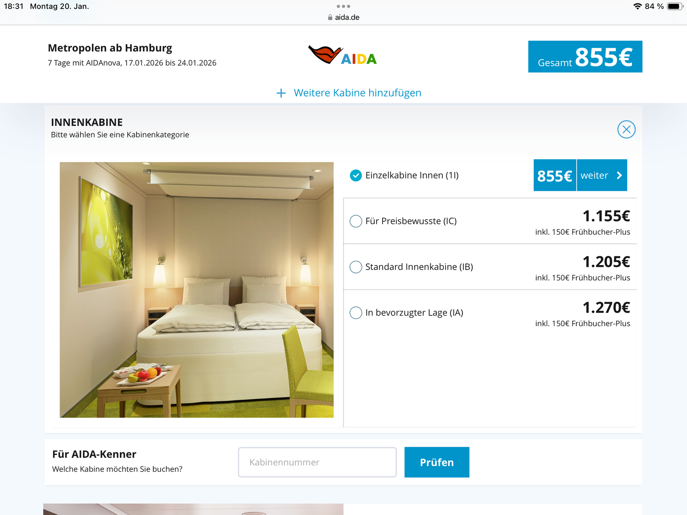
Task: Tap the battery indicator icon
Action: 675,6
